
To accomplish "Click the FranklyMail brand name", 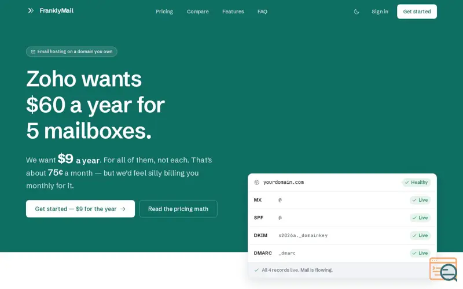I will [56, 10].
